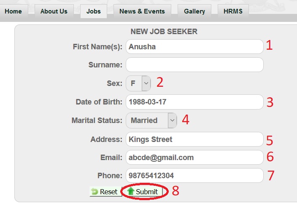Focus the empty Surname field
The width and height of the screenshot is (297, 206).
pyautogui.click(x=194, y=65)
